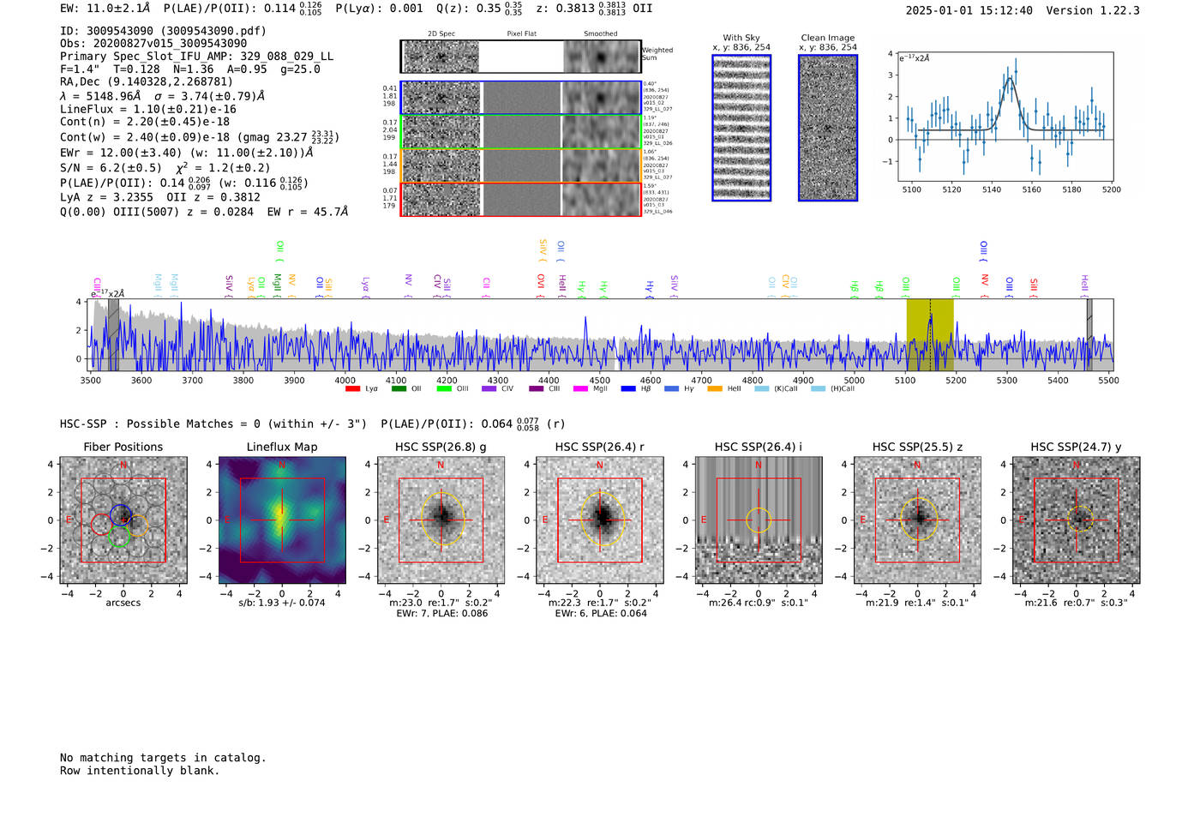Click the red fiber circle in Fiber Positions

[101, 523]
